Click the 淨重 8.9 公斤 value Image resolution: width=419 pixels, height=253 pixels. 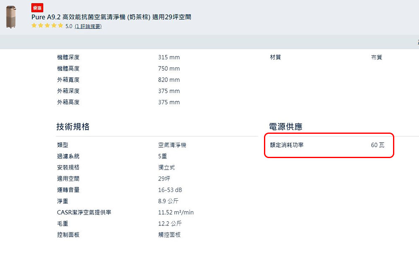[168, 201]
